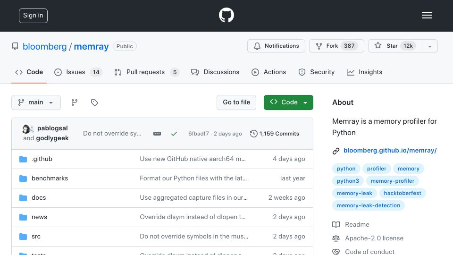Open the .github folder name
453x255 pixels.
click(x=42, y=159)
